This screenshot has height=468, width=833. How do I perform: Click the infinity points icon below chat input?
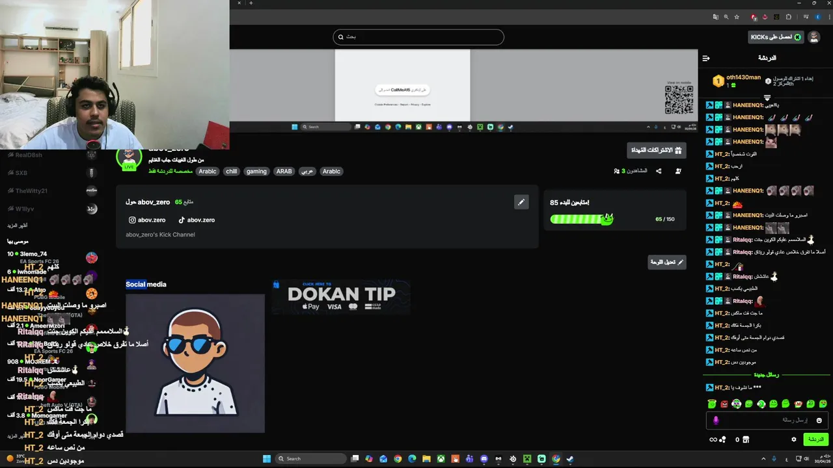pos(713,439)
